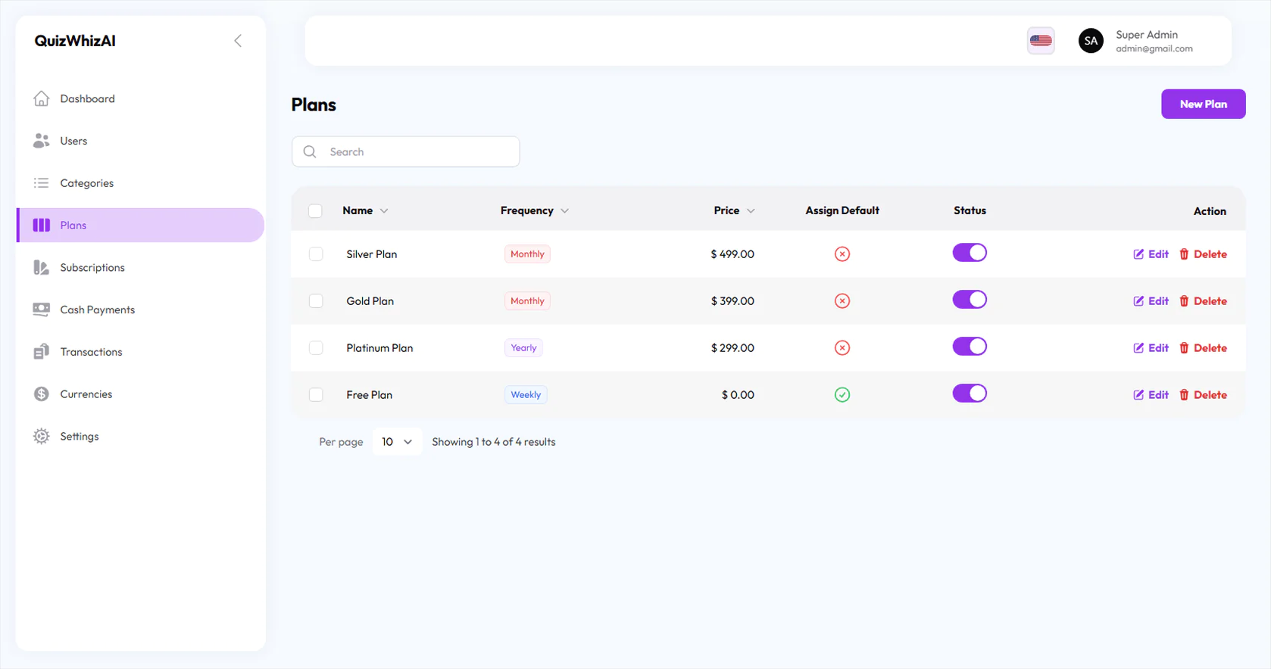Click the red X default icon for Silver Plan
The height and width of the screenshot is (669, 1271).
click(x=842, y=254)
